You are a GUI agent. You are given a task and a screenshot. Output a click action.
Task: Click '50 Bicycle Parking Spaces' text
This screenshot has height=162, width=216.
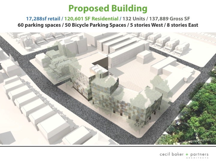click(95, 25)
